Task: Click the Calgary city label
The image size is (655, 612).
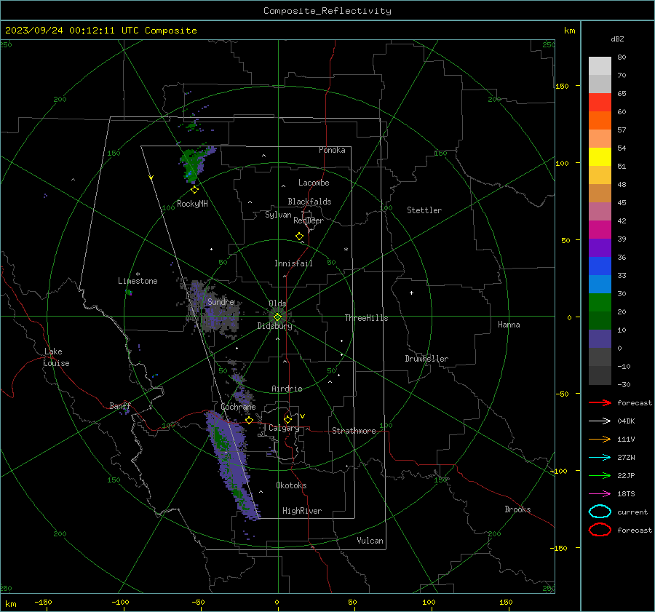Action: (284, 428)
